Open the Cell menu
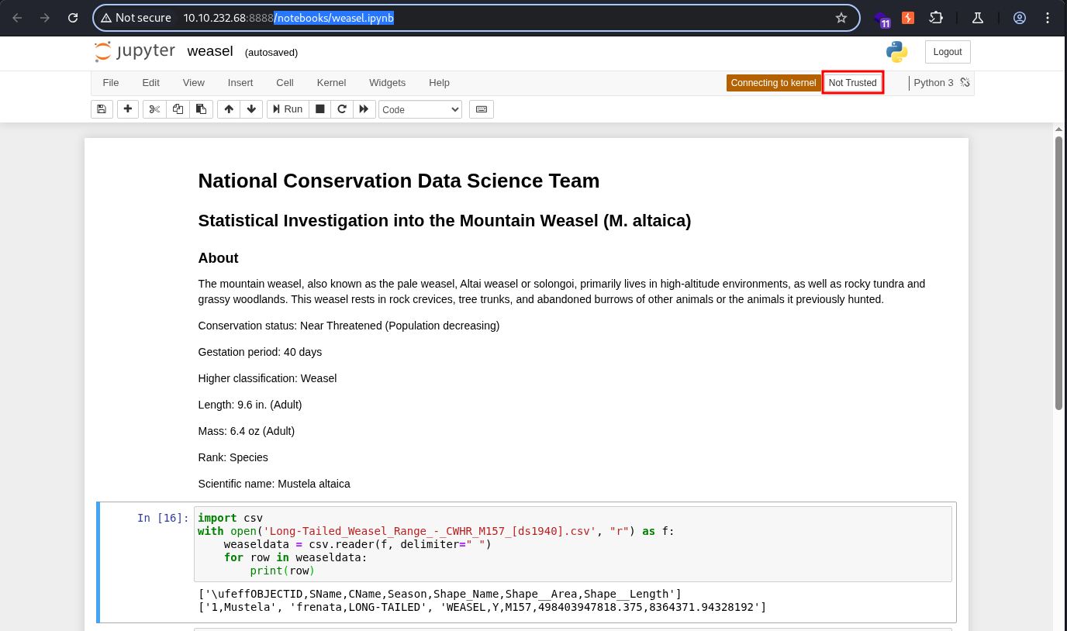 pyautogui.click(x=285, y=83)
